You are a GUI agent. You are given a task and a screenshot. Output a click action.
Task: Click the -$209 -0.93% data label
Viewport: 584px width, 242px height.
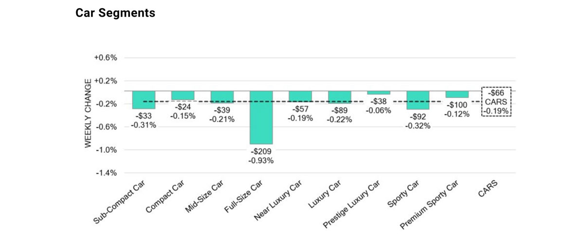point(261,156)
